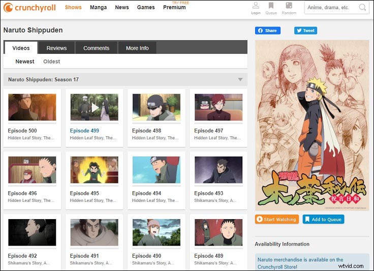Click the Naruto Shippuden poster artwork
The width and height of the screenshot is (374, 271).
[x=312, y=125]
